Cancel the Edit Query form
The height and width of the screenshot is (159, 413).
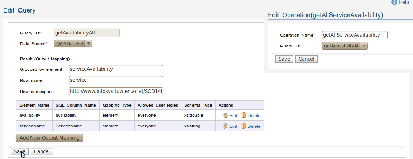tap(42, 151)
